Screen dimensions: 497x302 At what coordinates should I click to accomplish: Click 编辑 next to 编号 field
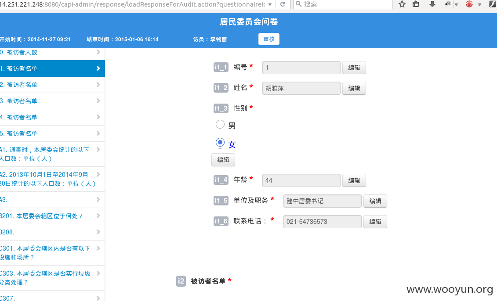coord(354,68)
